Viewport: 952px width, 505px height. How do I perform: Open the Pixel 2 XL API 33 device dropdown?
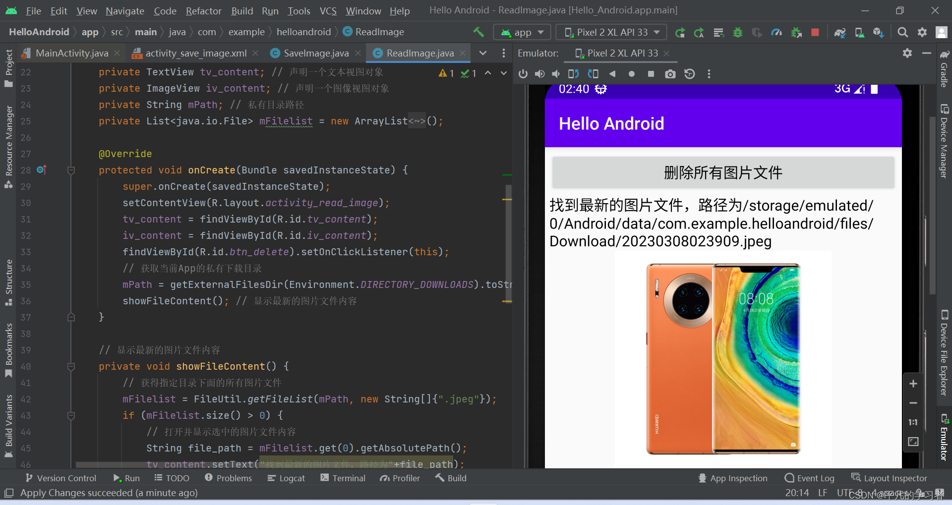click(x=611, y=32)
